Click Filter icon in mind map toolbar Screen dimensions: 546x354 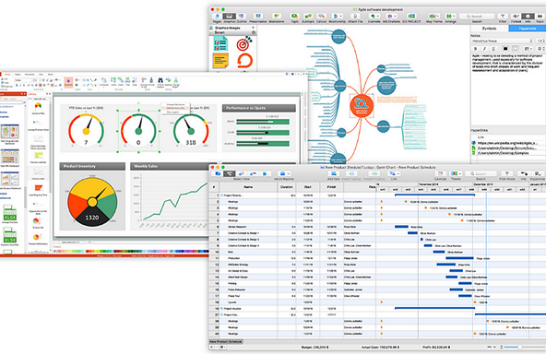(x=503, y=17)
